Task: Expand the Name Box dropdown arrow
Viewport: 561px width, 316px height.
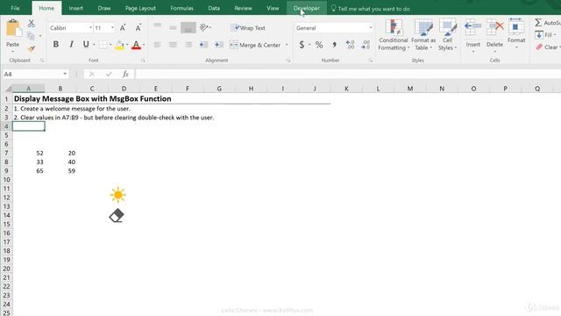Action: click(65, 74)
